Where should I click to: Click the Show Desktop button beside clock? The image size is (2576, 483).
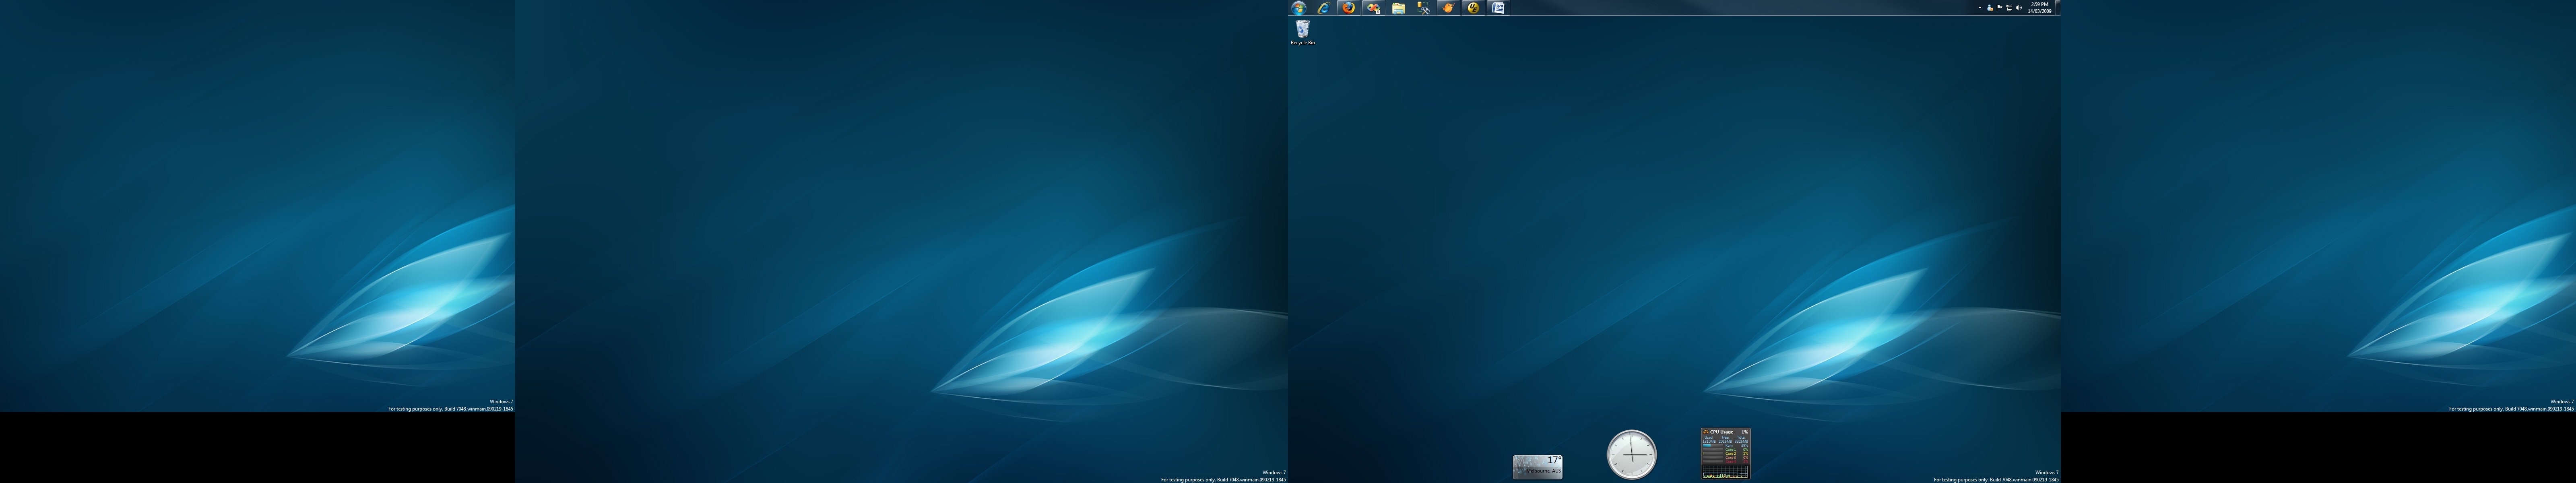pyautogui.click(x=2058, y=8)
